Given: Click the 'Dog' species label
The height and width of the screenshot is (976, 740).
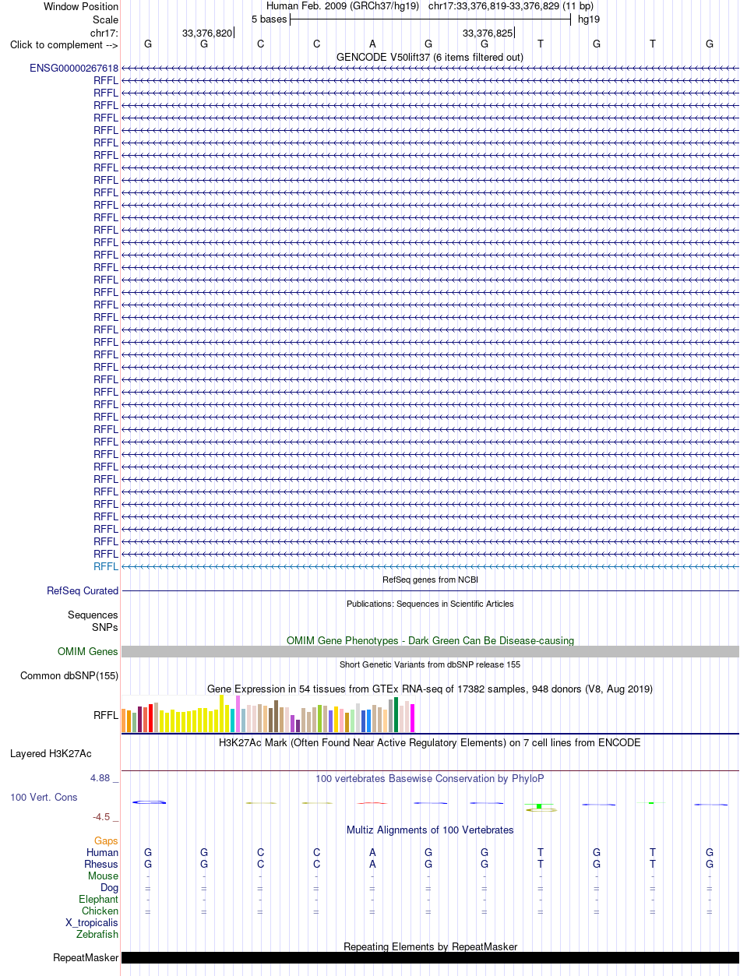Looking at the screenshot, I should coord(109,887).
